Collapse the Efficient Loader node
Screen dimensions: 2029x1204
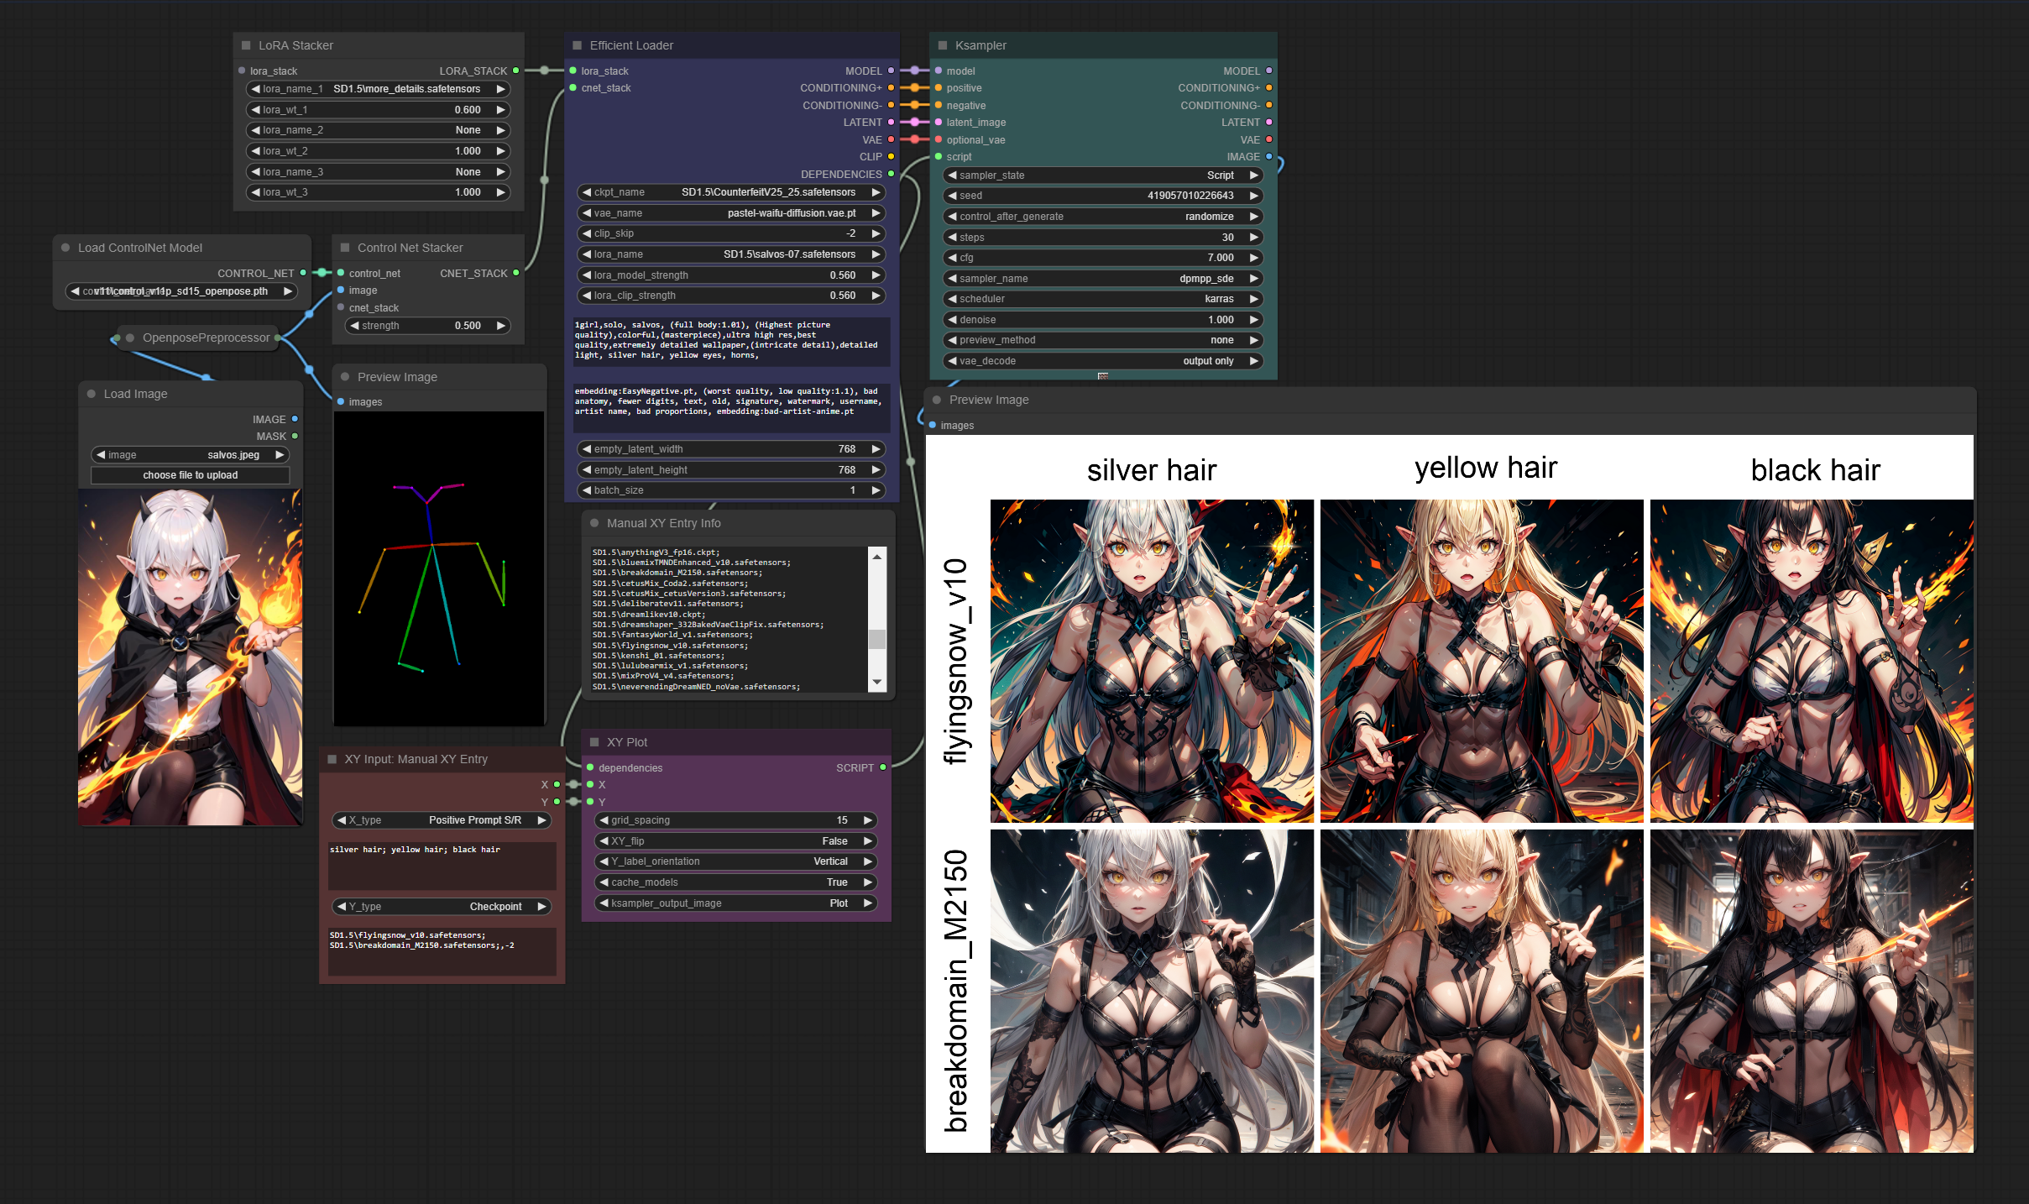577,45
